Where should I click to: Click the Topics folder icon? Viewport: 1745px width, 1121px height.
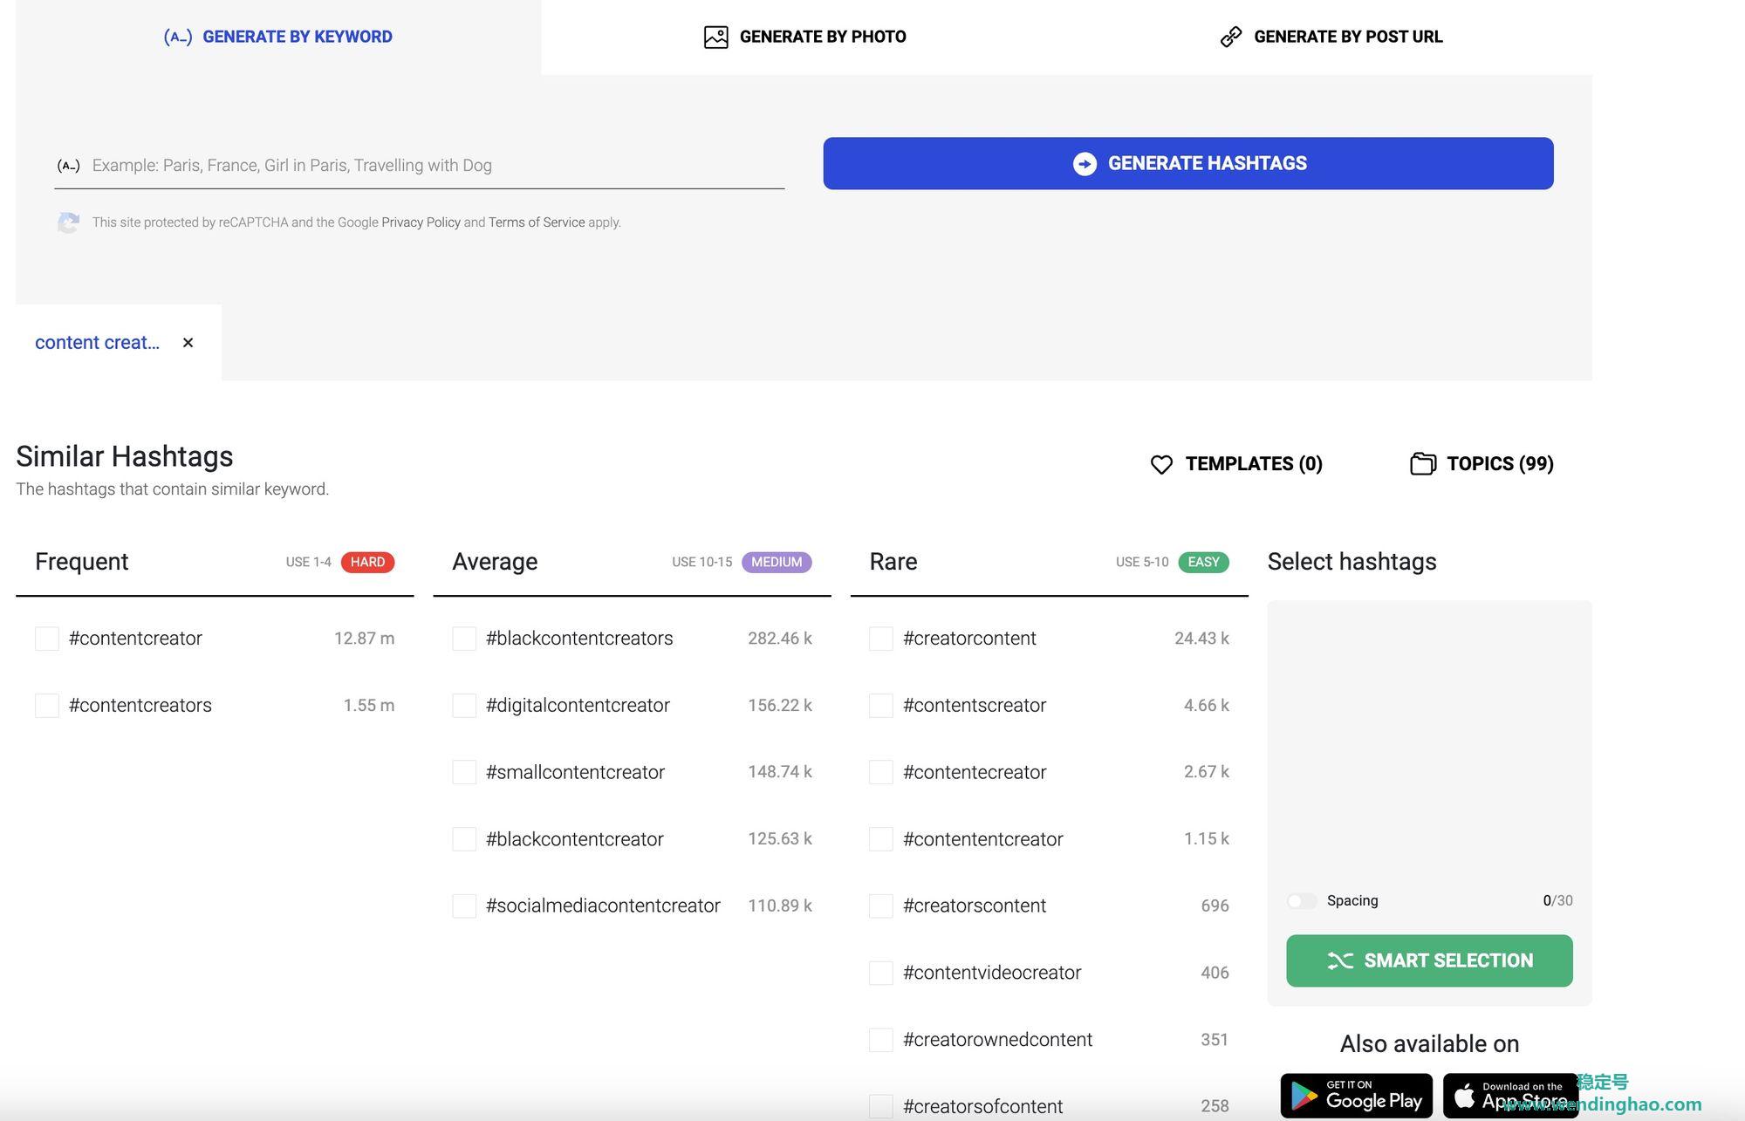click(1422, 462)
